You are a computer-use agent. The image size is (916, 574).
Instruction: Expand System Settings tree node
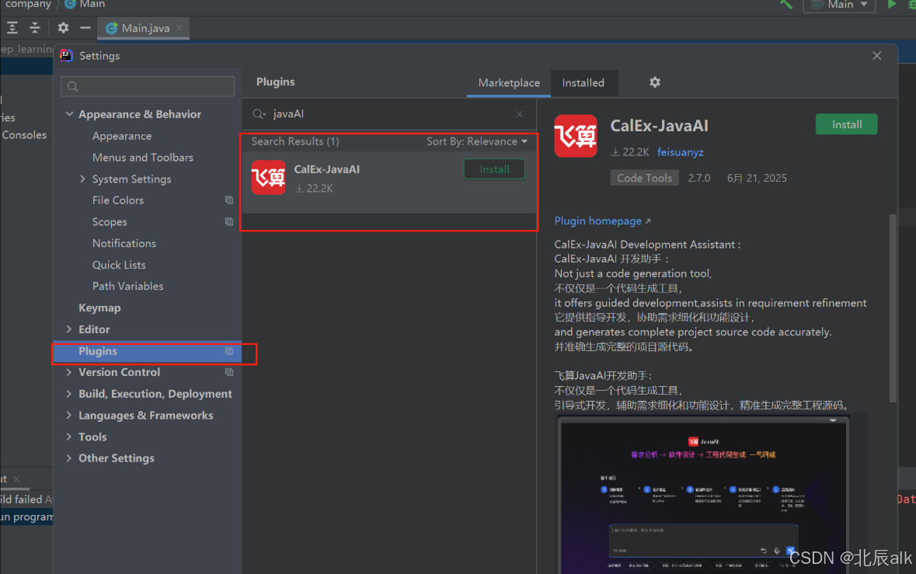82,179
